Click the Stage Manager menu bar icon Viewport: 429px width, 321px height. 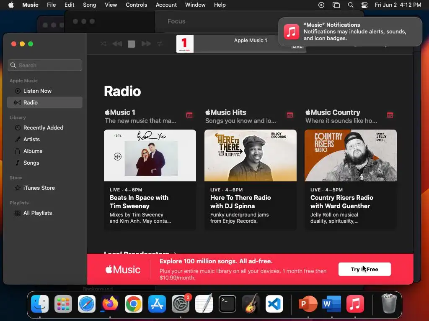tap(336, 5)
